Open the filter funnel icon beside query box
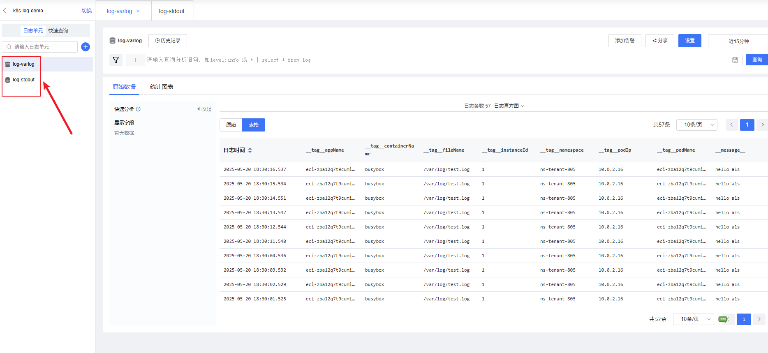The height and width of the screenshot is (353, 768). (116, 60)
